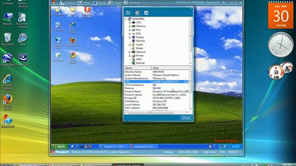Screen dimensions: 296x166
Task: Select the host Network desktop icon
Action: point(7,19)
